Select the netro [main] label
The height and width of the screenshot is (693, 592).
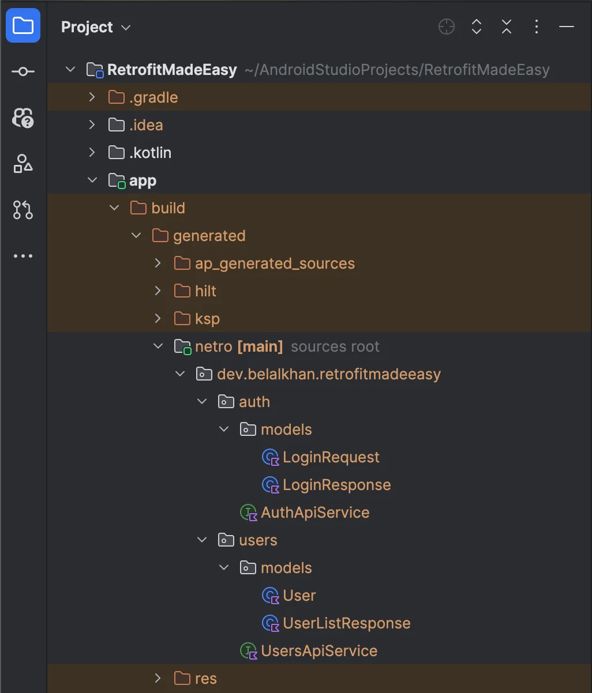click(x=239, y=346)
